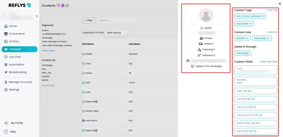Image resolution: width=283 pixels, height=137 pixels.
Task: Click the Messenger icon beside Contacts
Action: tap(63, 6)
